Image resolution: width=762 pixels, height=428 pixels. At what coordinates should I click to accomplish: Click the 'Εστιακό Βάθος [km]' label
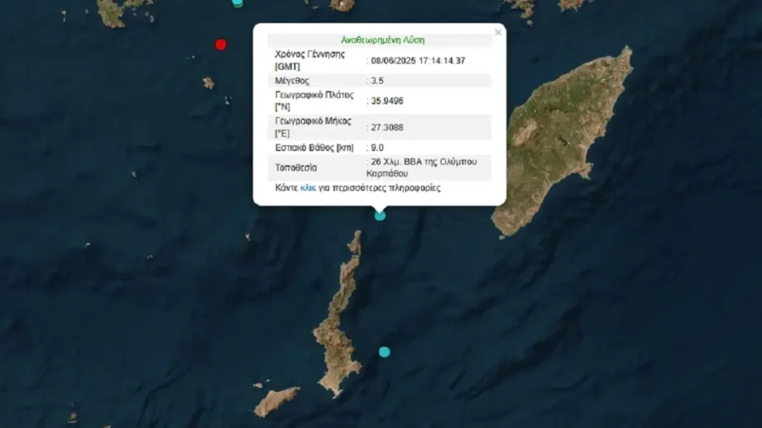(x=314, y=148)
